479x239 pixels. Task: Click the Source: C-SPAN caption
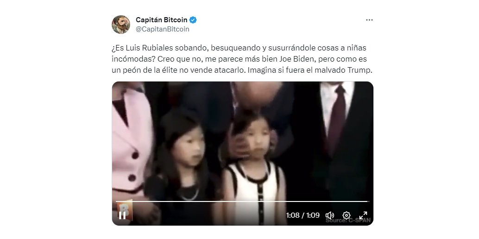pyautogui.click(x=348, y=220)
